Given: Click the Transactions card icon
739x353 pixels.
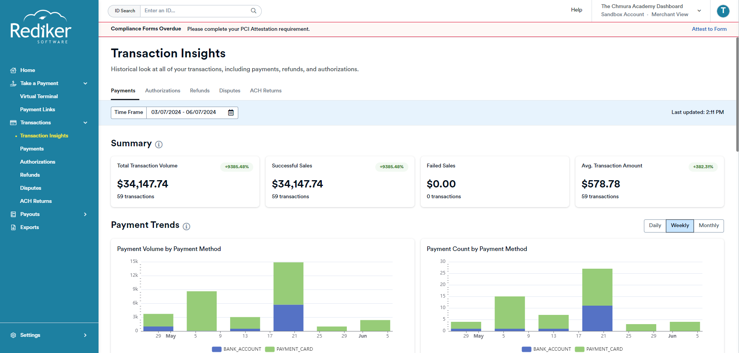Looking at the screenshot, I should tap(13, 123).
